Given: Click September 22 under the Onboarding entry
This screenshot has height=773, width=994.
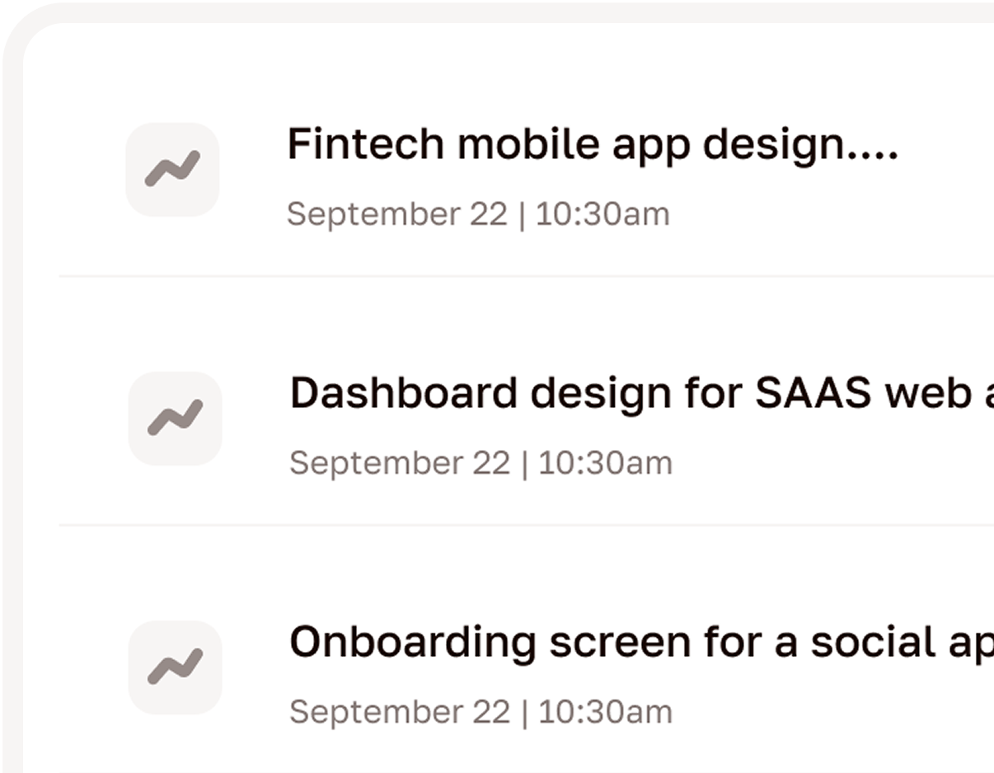Looking at the screenshot, I should click(400, 712).
